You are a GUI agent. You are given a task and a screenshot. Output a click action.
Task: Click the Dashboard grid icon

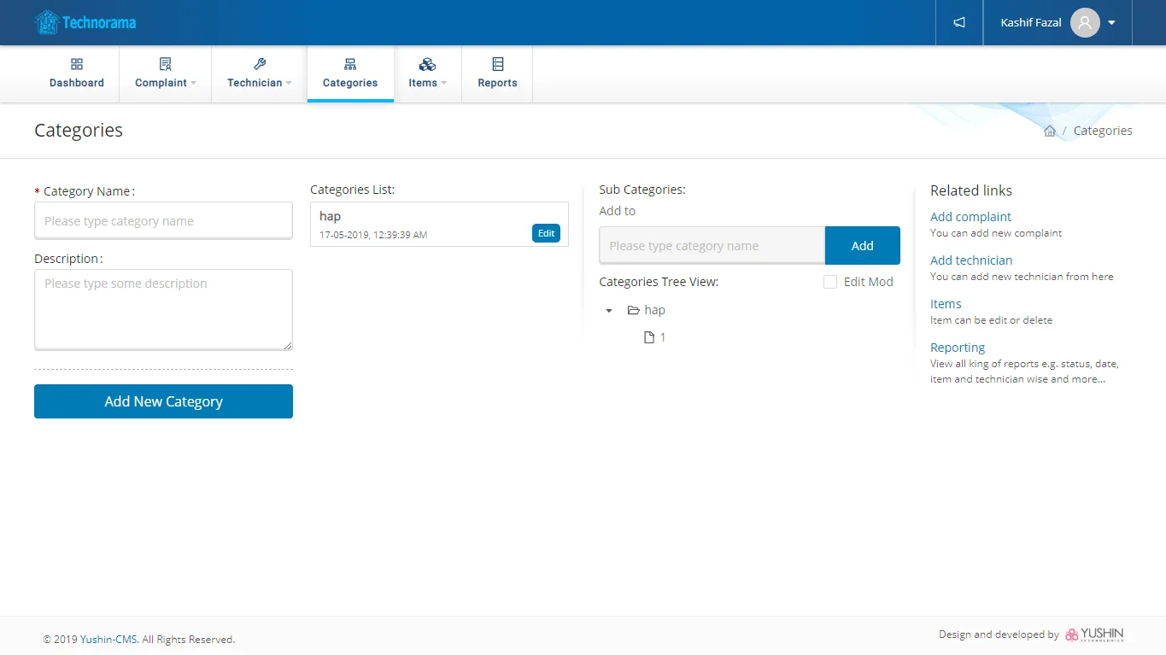77,65
